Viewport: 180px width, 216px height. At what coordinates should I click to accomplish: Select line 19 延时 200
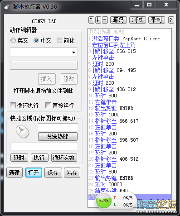(x=130, y=153)
